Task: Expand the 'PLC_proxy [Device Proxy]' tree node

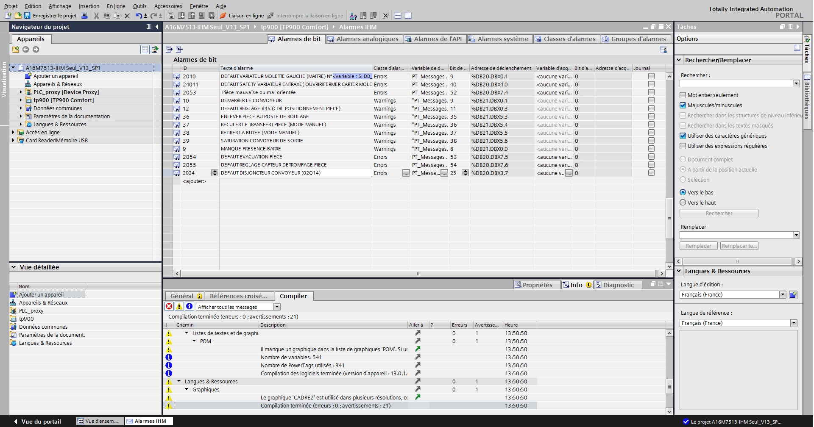Action: [21, 92]
